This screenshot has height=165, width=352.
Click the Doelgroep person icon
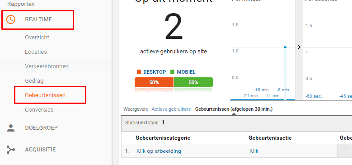[x=11, y=128]
